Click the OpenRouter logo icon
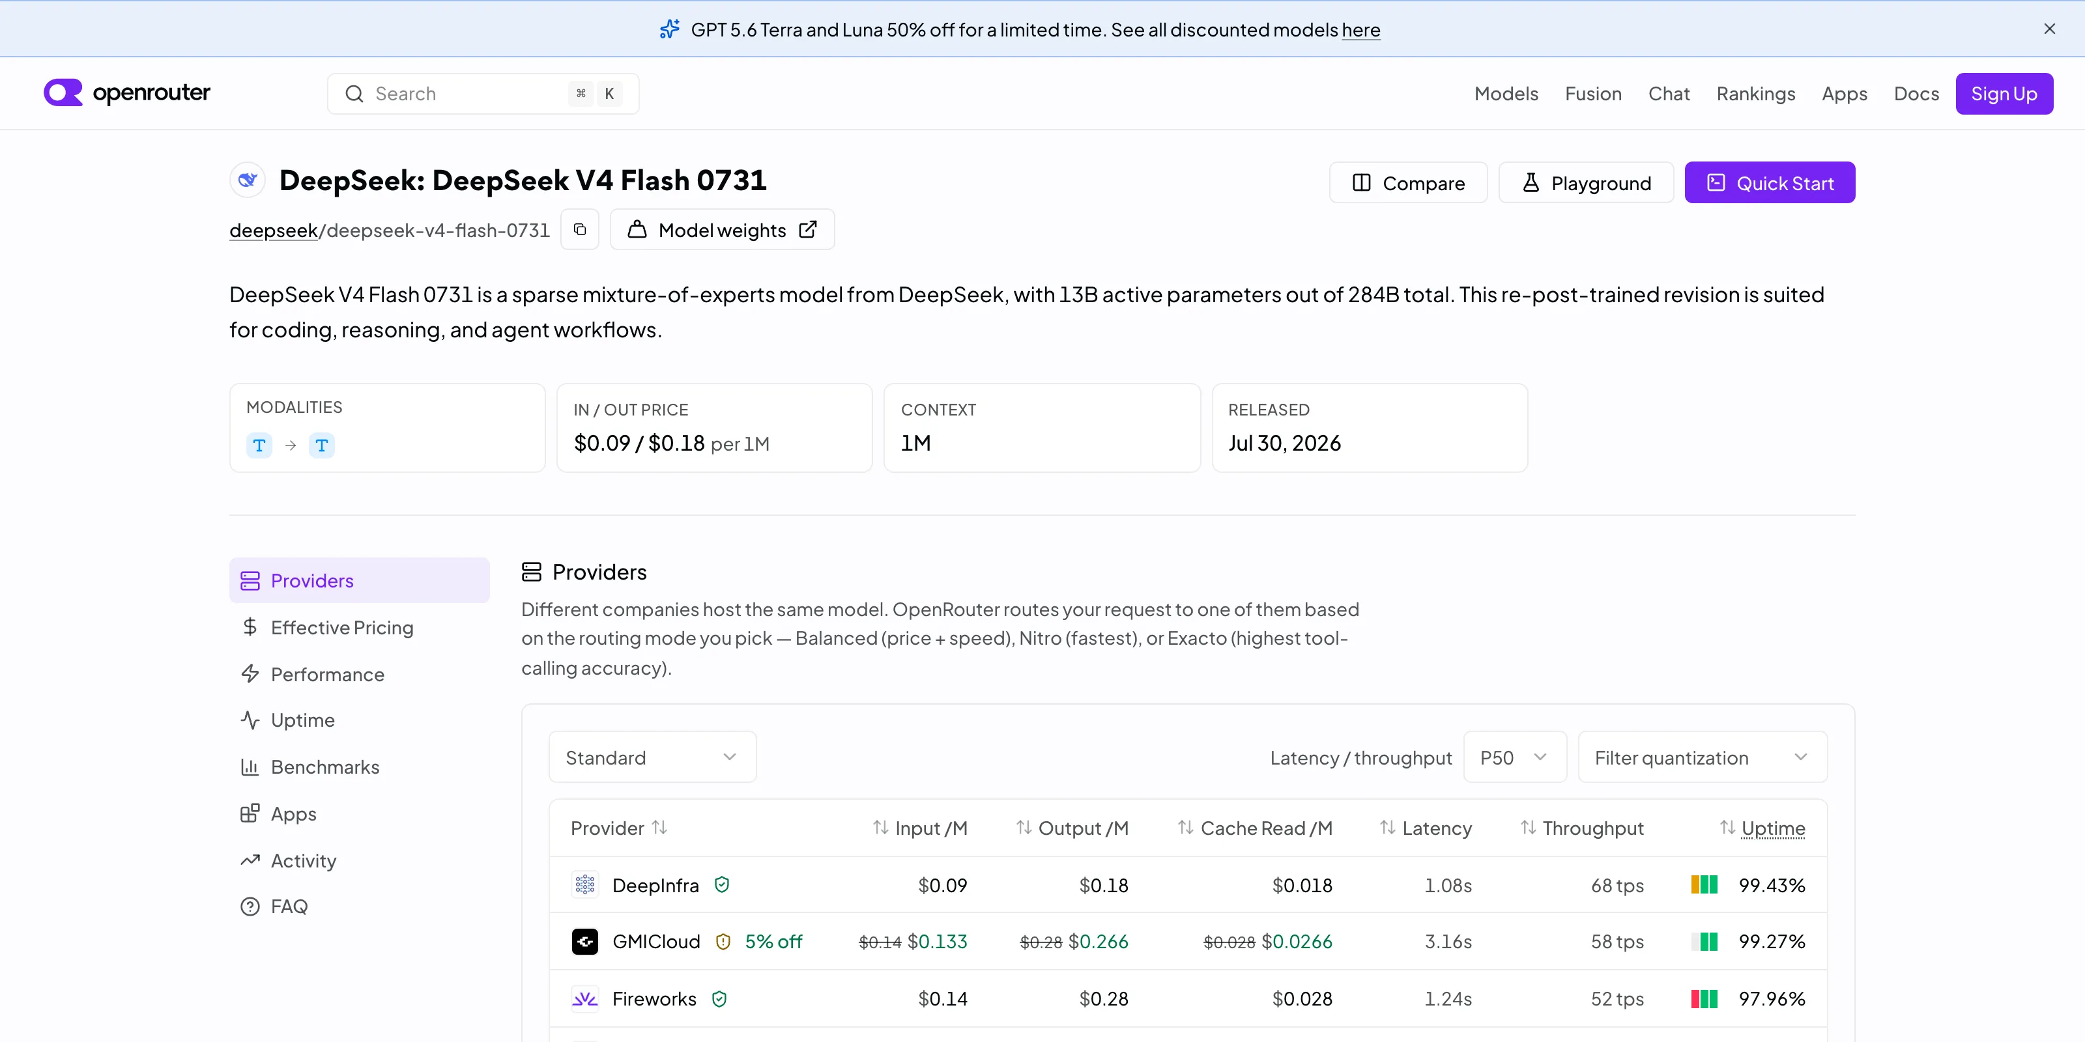Image resolution: width=2085 pixels, height=1042 pixels. (63, 93)
